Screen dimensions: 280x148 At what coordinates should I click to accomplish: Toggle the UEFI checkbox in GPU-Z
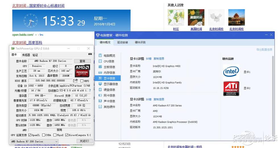(x=82, y=81)
